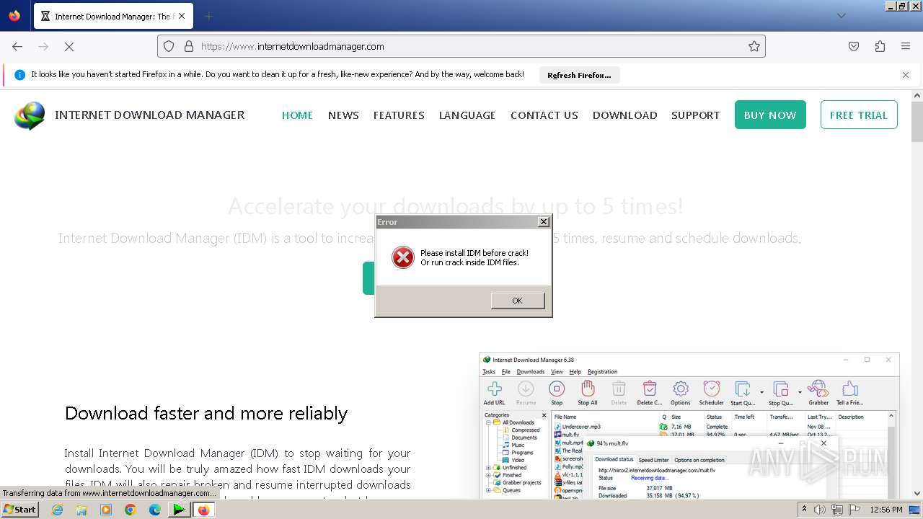Click the page scrollbar up arrow
Image resolution: width=923 pixels, height=519 pixels.
click(x=917, y=96)
